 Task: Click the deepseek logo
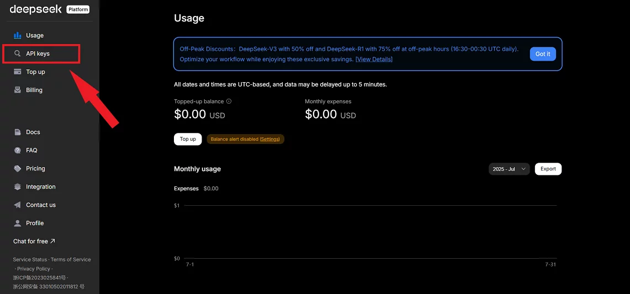point(35,9)
